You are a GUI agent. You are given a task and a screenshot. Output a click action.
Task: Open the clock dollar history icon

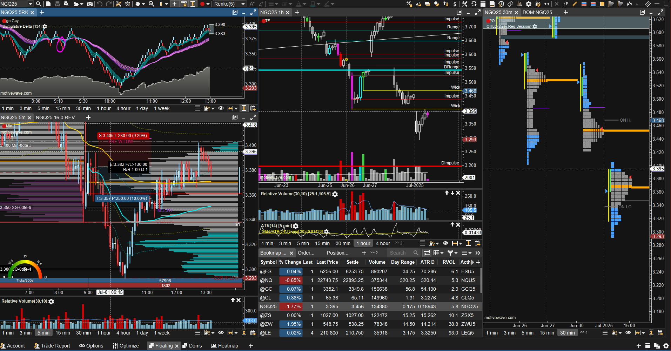pyautogui.click(x=501, y=4)
